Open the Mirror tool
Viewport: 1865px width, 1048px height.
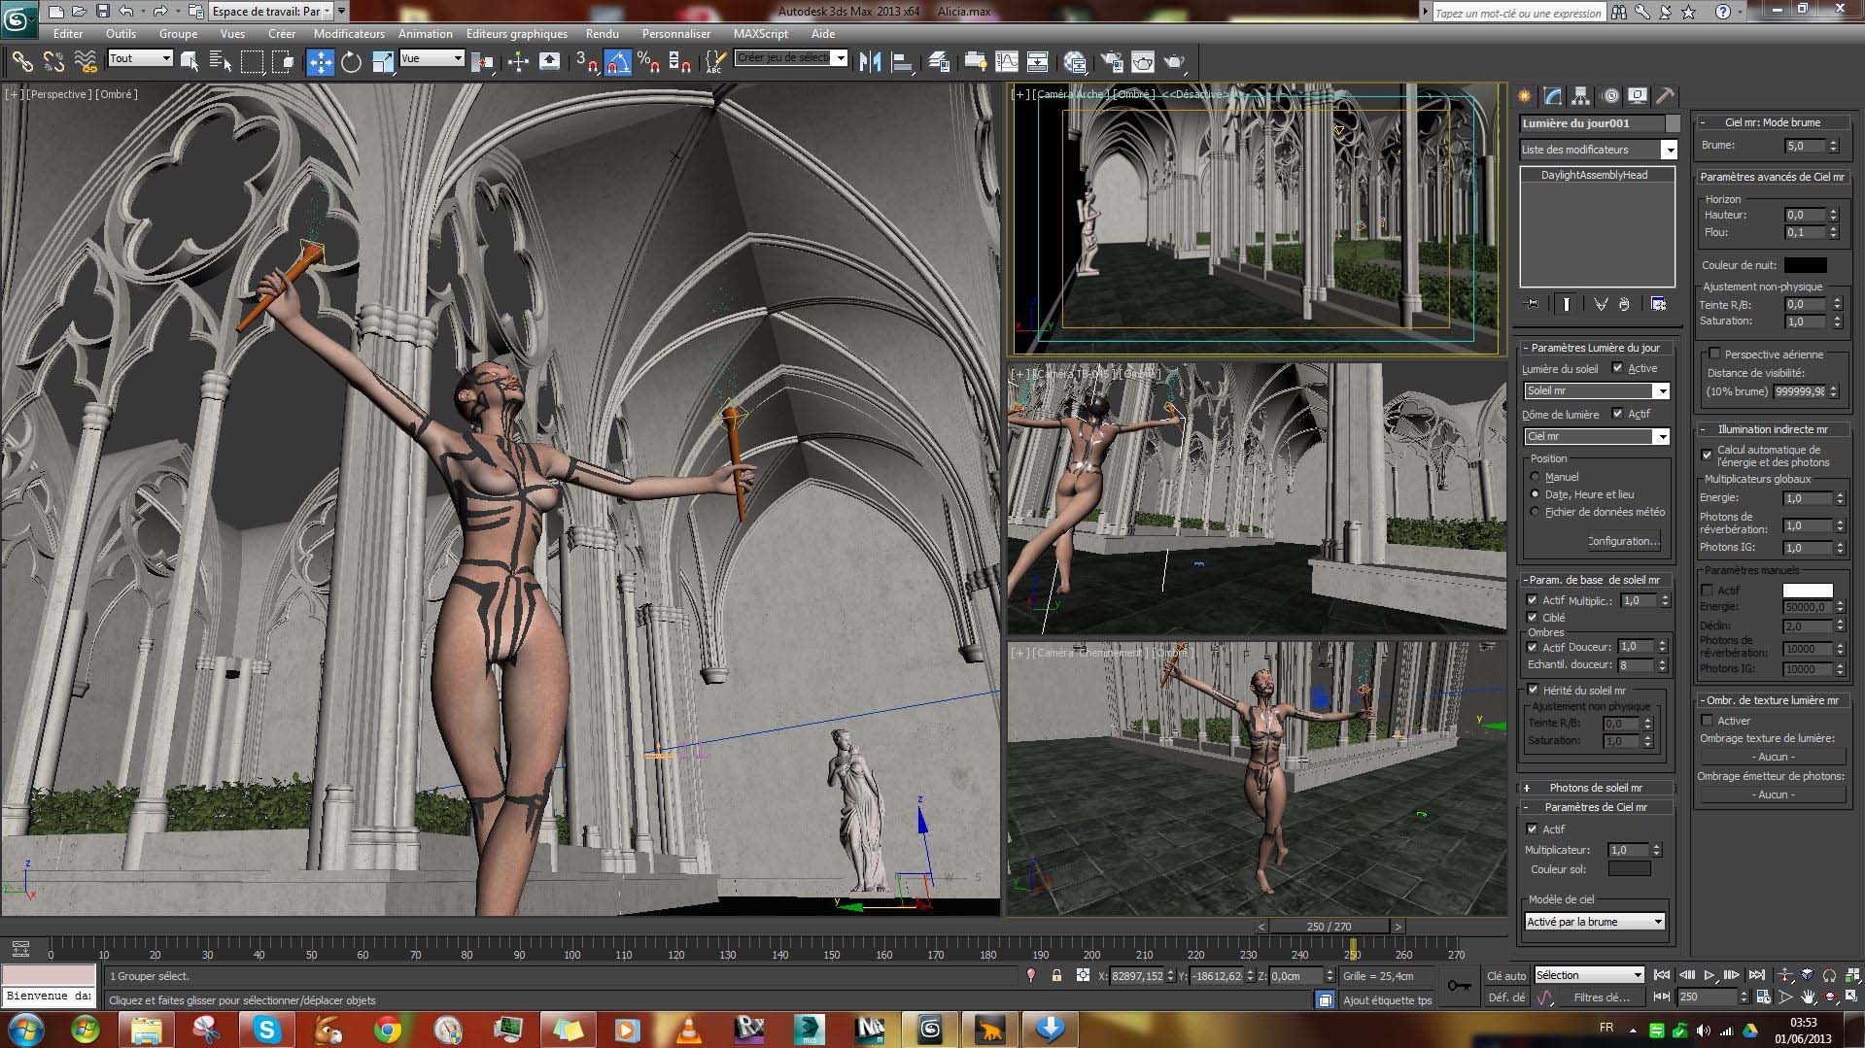pos(870,62)
